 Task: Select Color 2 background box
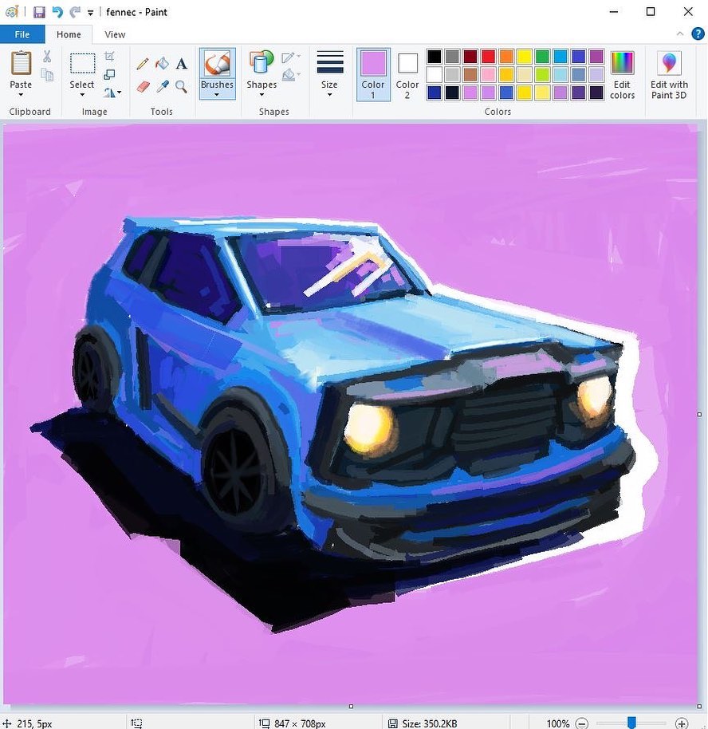407,74
